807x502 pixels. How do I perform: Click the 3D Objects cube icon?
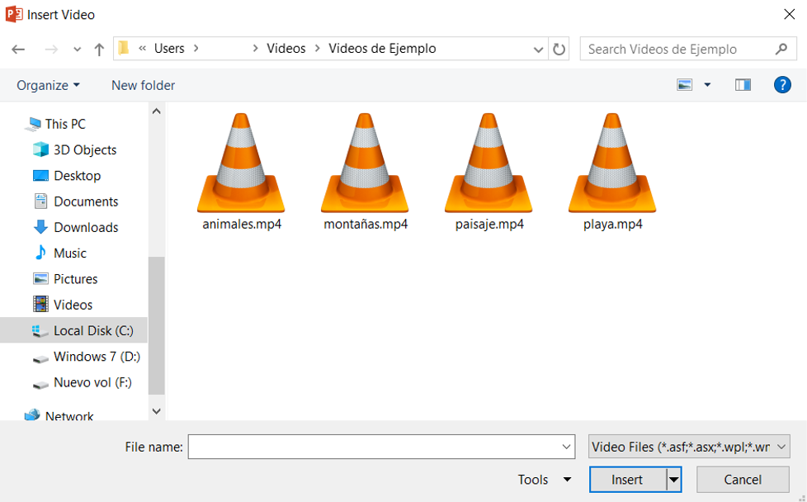point(40,149)
